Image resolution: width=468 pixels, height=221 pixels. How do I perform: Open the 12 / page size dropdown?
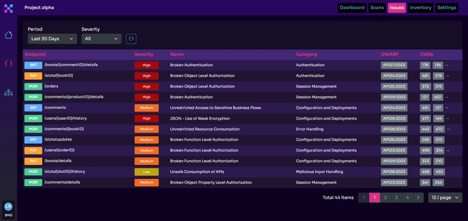click(x=445, y=197)
